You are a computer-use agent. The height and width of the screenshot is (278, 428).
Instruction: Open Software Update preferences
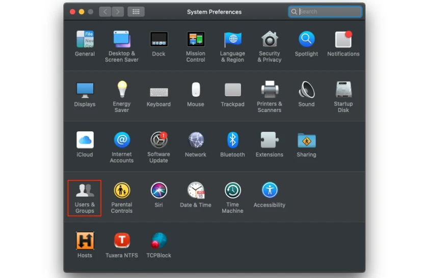tap(158, 147)
